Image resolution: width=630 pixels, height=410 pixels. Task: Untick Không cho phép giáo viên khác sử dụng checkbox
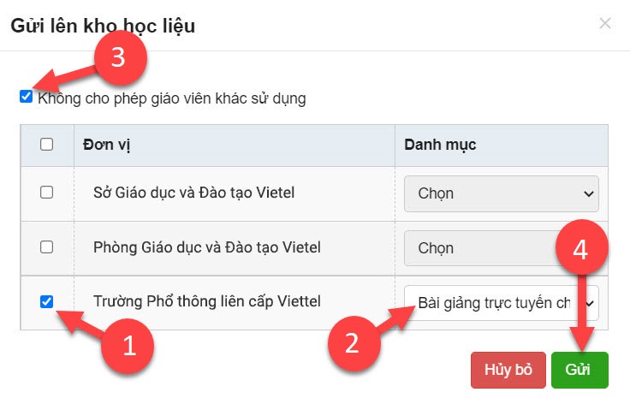click(x=26, y=98)
